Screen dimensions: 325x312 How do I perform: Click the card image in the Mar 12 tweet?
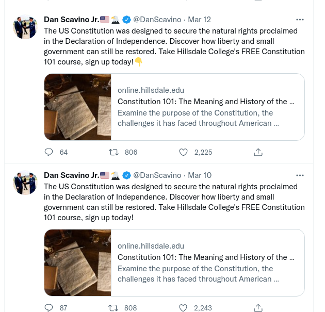pyautogui.click(x=78, y=107)
